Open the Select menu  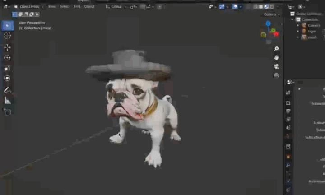click(x=64, y=7)
